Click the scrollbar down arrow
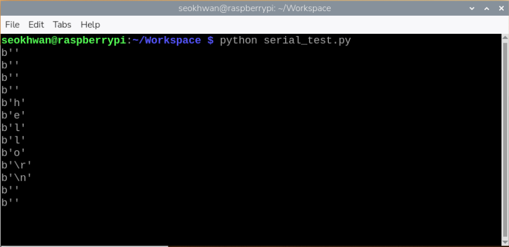 [x=505, y=241]
